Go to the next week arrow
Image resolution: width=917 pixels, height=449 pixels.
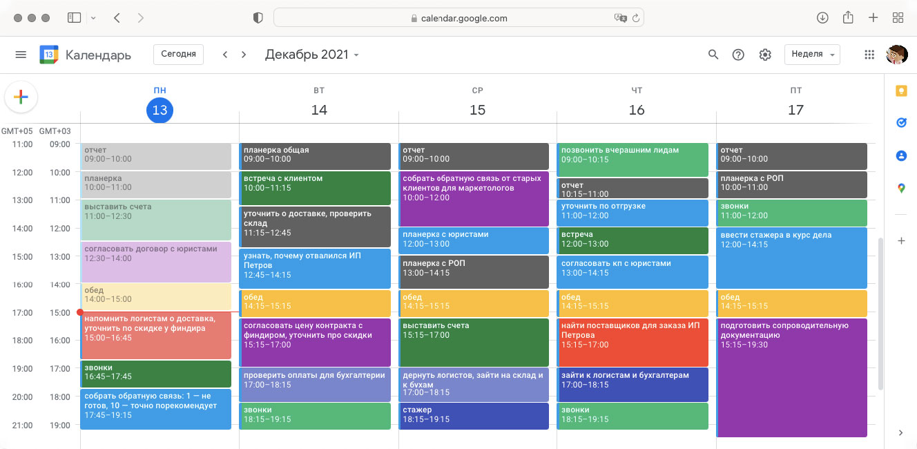coord(244,55)
